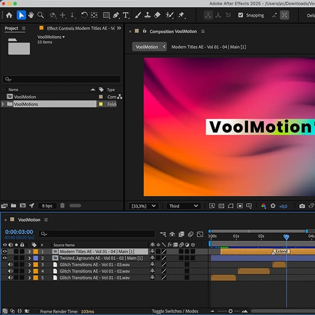The image size is (315, 315).
Task: Select the Roto Brush tool
Action: 169,15
